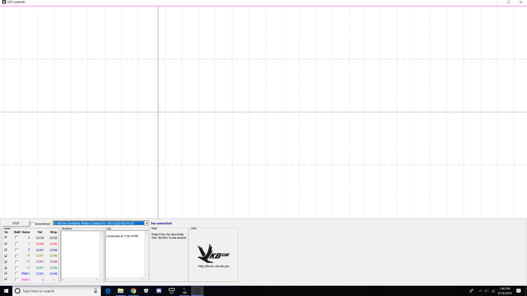Screen dimensions: 527x296
Task: Minimize the VKB joytester window
Action: 497,2
